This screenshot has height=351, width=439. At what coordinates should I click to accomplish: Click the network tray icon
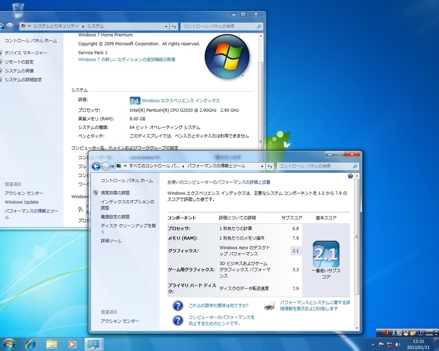point(390,344)
